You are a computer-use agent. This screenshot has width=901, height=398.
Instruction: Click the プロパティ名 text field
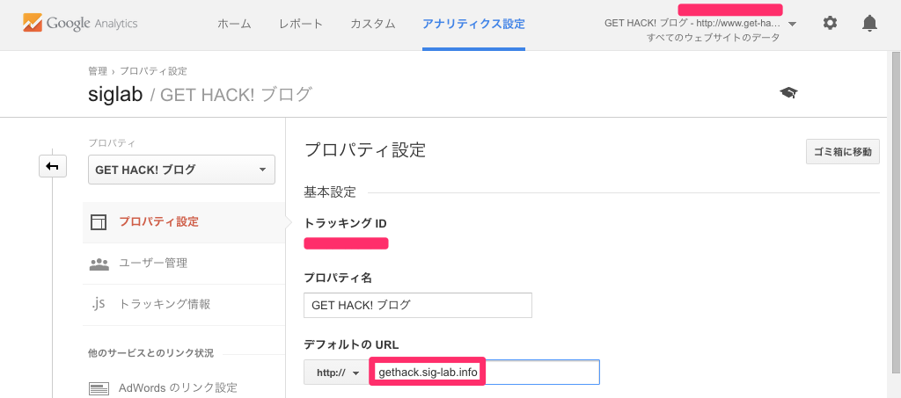tap(418, 305)
